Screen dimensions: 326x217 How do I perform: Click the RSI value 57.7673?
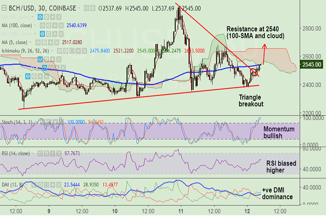coord(72,153)
